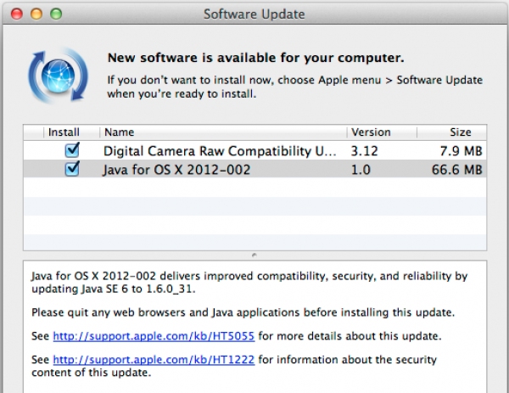
Task: Uncheck Digital Camera Raw Compatibility install checkbox
Action: [72, 150]
